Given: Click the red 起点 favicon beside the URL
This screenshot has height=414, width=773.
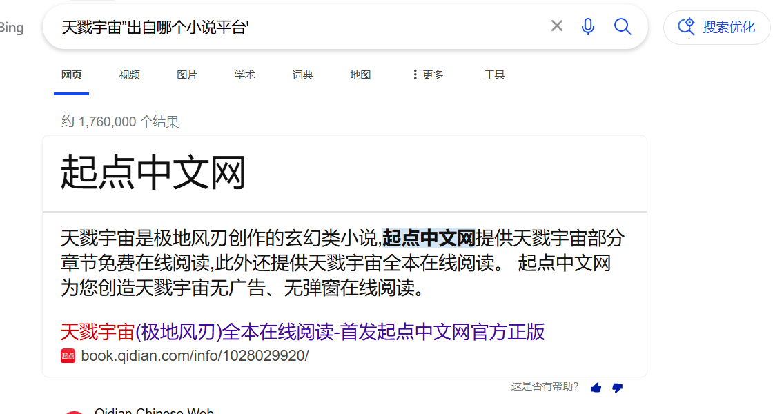Looking at the screenshot, I should [x=68, y=356].
